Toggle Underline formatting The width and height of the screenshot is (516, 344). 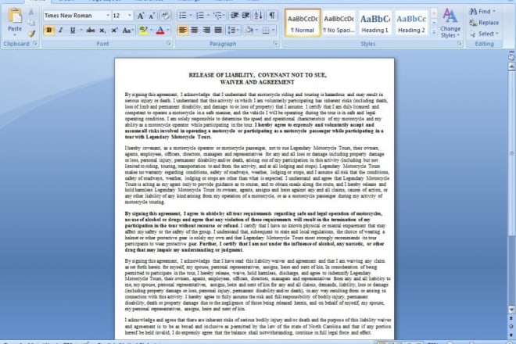point(73,30)
